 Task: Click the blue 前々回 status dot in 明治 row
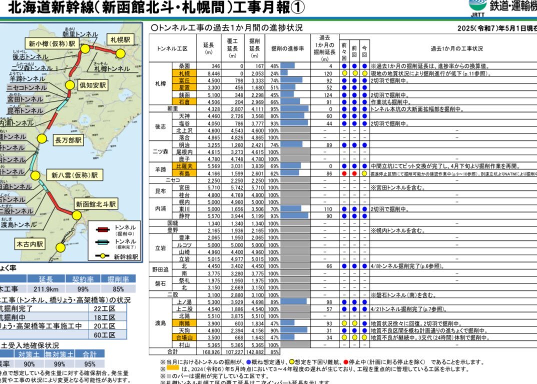pos(344,145)
